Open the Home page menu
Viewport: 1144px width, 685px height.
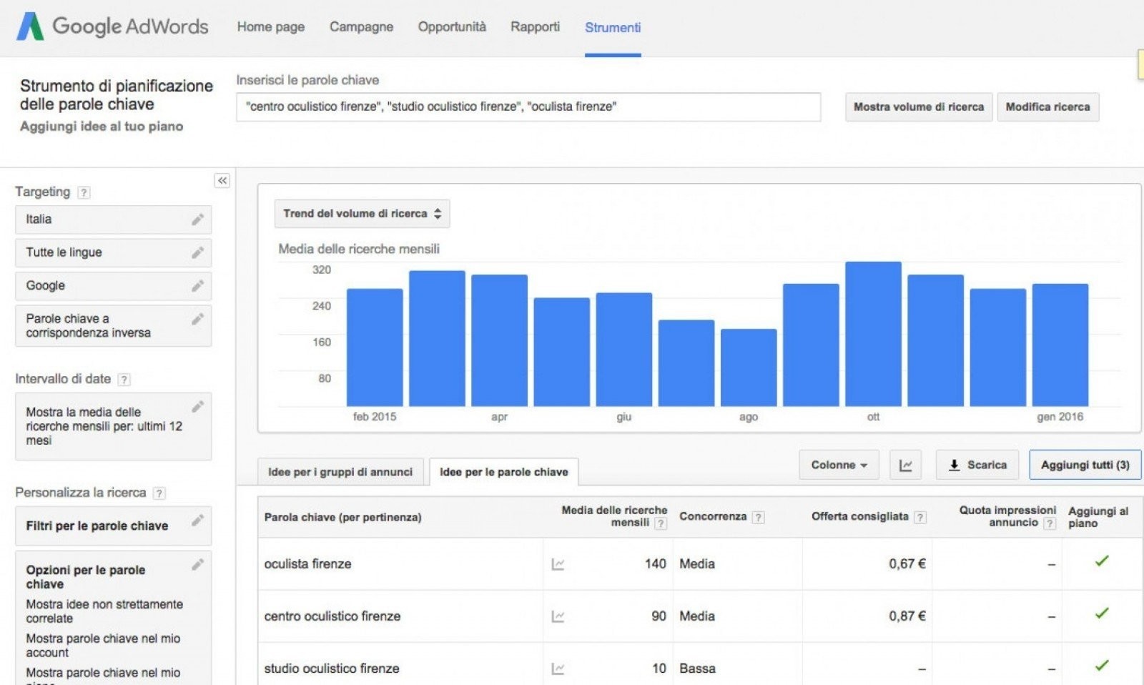click(271, 27)
